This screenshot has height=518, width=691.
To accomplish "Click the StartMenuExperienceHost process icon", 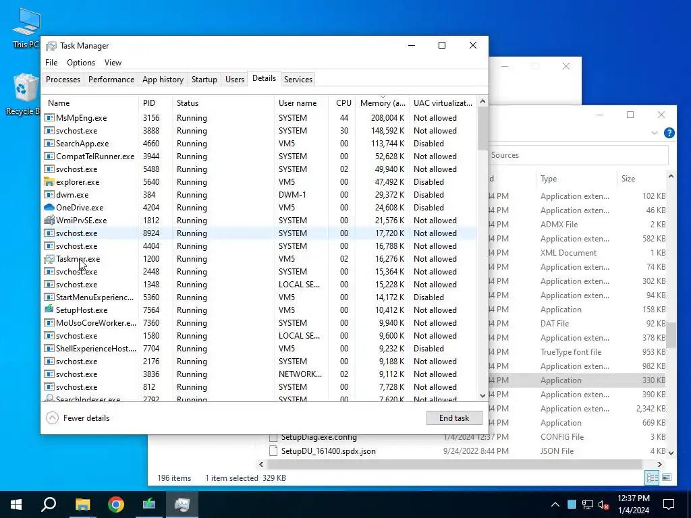I will (49, 297).
